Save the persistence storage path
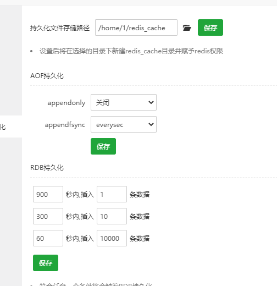The height and width of the screenshot is (286, 277). [x=210, y=28]
